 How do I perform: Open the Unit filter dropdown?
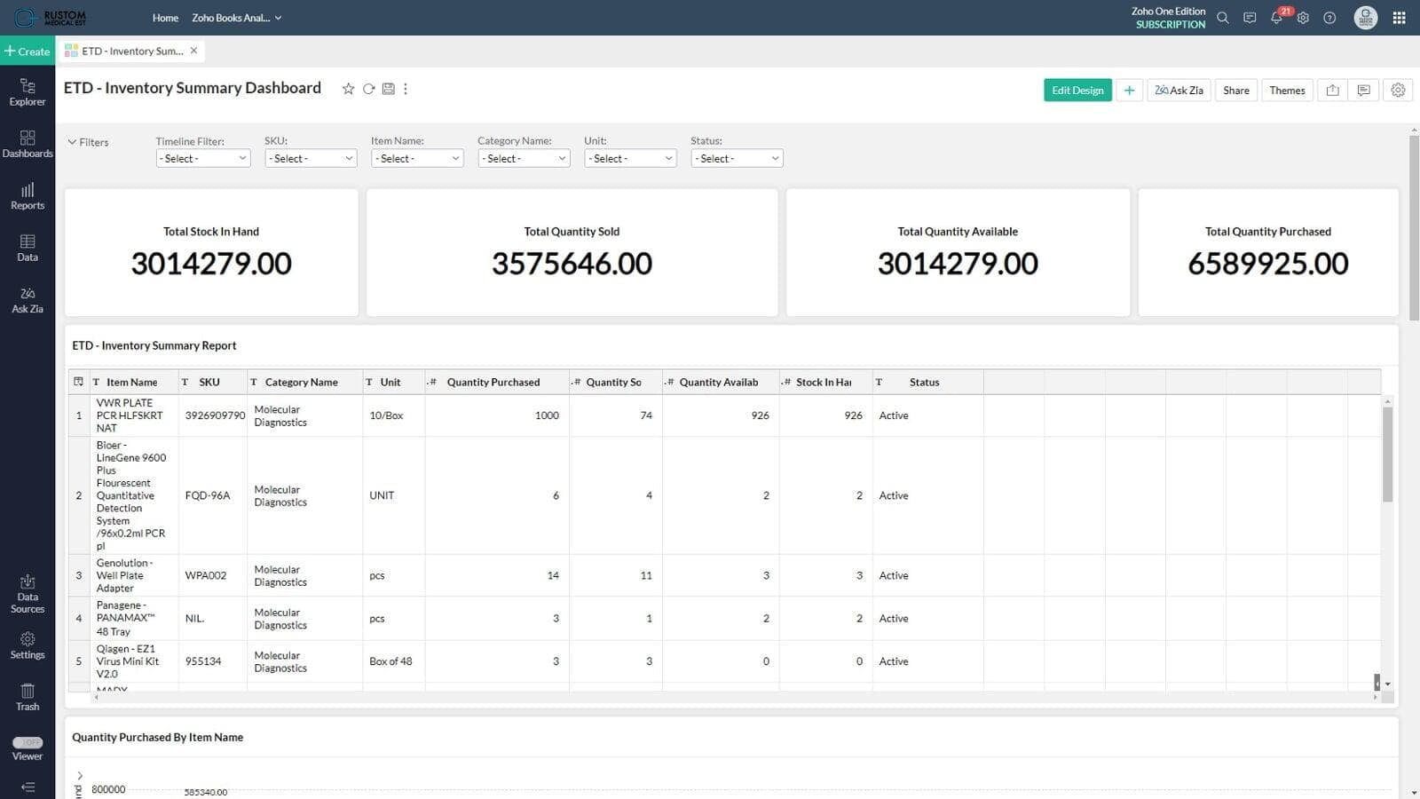coord(630,158)
